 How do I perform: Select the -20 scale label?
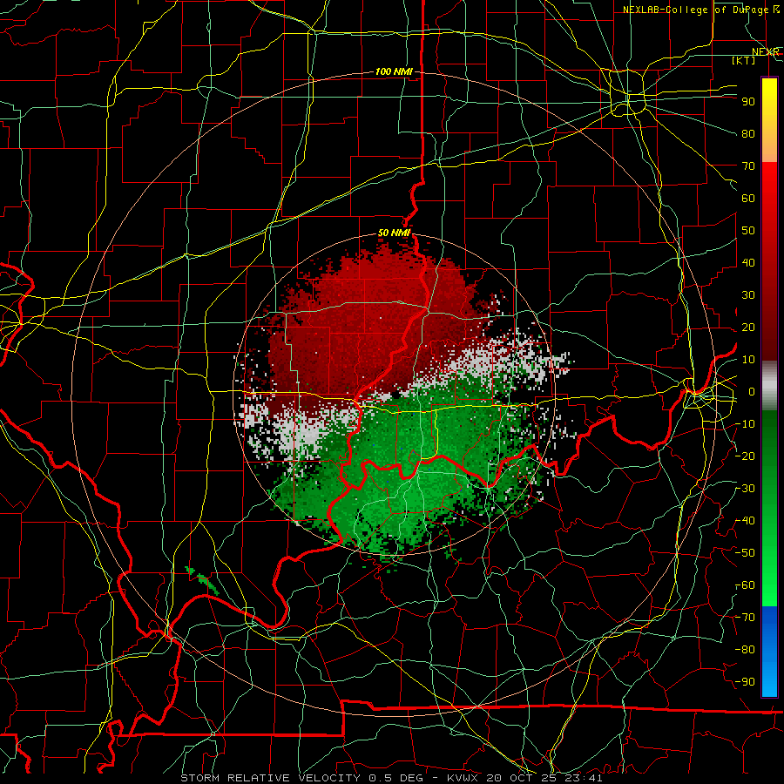point(746,456)
